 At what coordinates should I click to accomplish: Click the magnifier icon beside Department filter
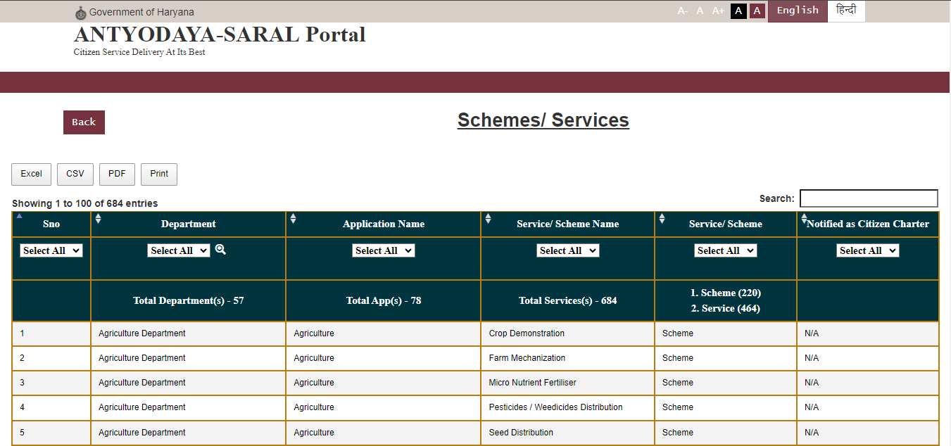[220, 249]
